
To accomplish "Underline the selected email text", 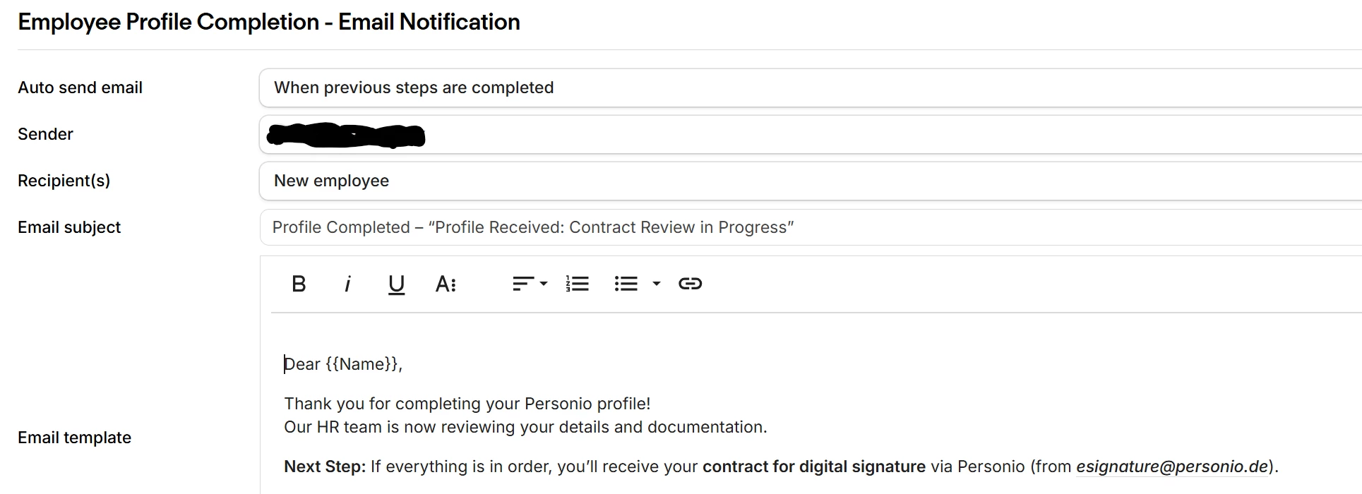I will [396, 284].
